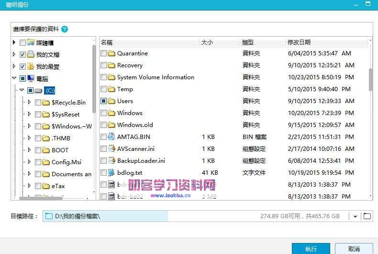Screen dimensions: 378x254
Task: Expand the $Recycle.Bin folder node
Action: [x=29, y=102]
